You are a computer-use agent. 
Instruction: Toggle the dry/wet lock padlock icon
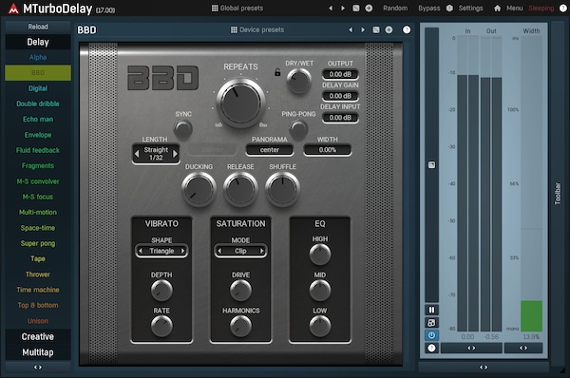pyautogui.click(x=277, y=72)
